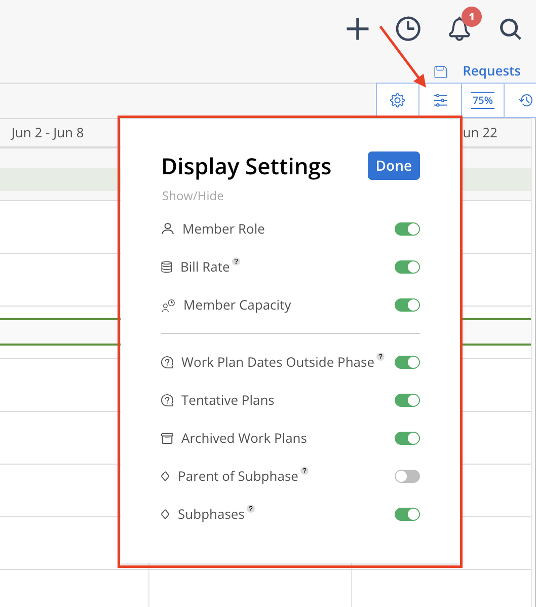Click the display settings sliders icon
The height and width of the screenshot is (607, 536).
[440, 100]
